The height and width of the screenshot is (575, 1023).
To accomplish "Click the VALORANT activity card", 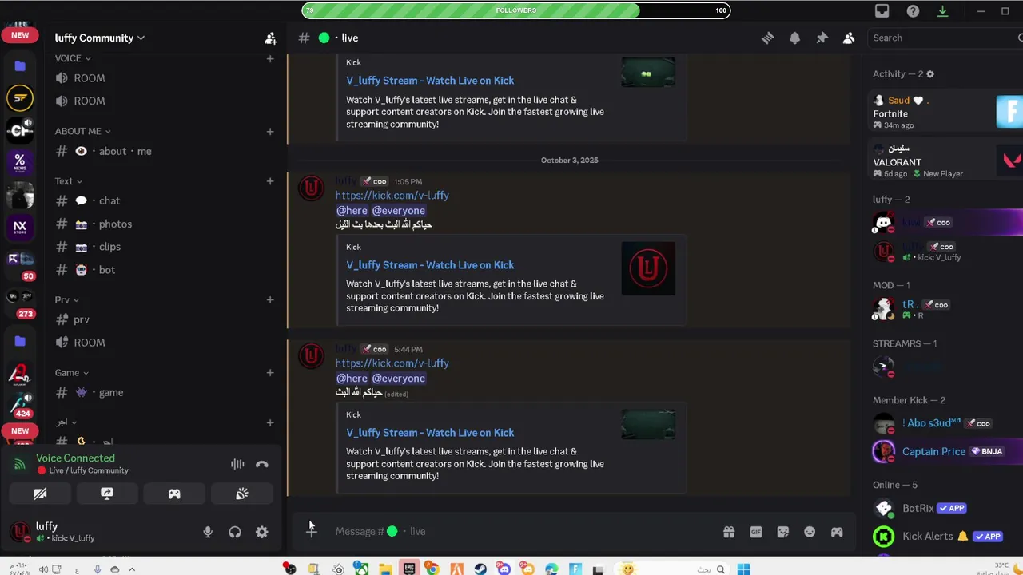I will click(x=945, y=161).
